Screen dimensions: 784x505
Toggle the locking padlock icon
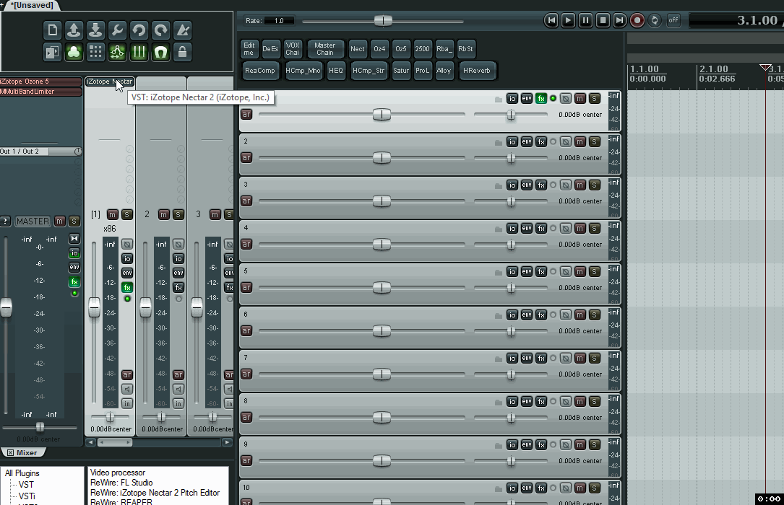pyautogui.click(x=183, y=52)
